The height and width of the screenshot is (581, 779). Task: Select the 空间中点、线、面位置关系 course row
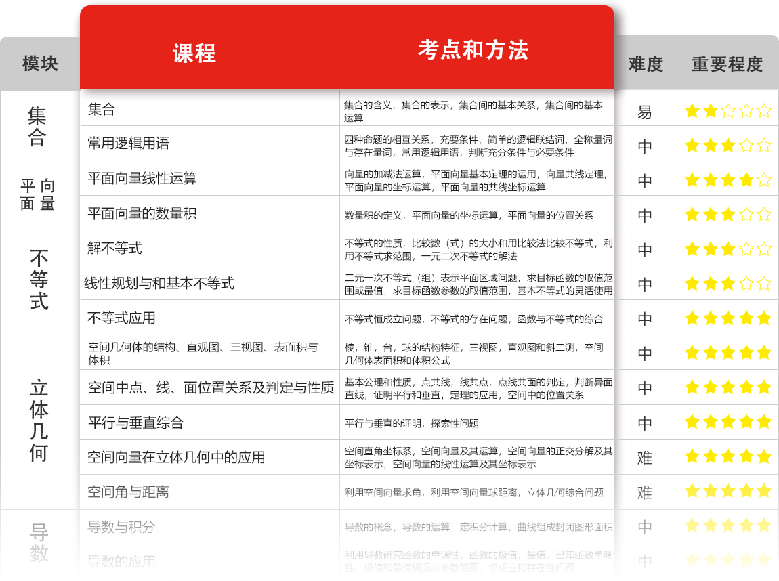[x=210, y=387]
